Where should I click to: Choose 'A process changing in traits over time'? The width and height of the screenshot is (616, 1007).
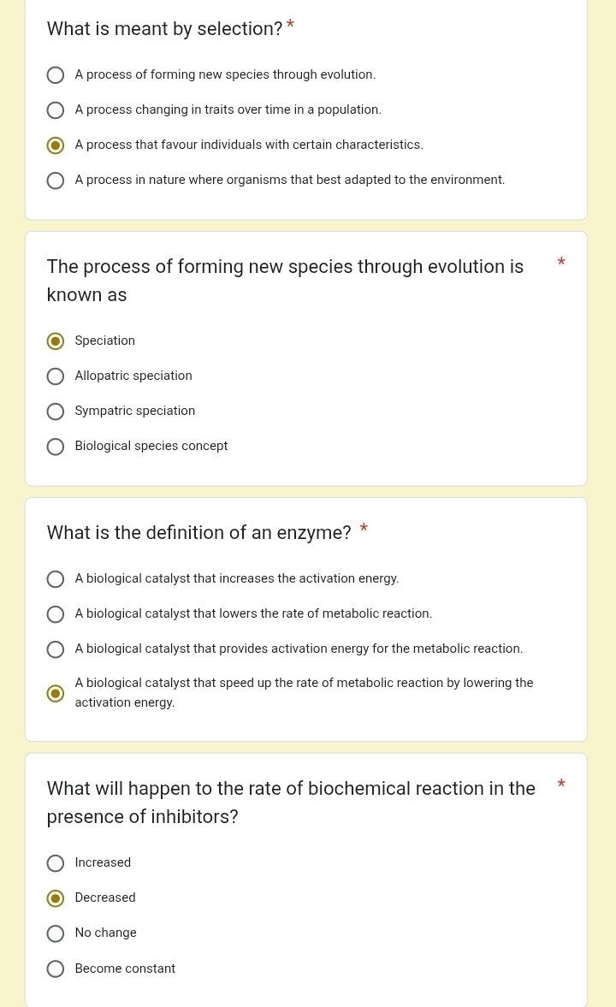tap(56, 110)
